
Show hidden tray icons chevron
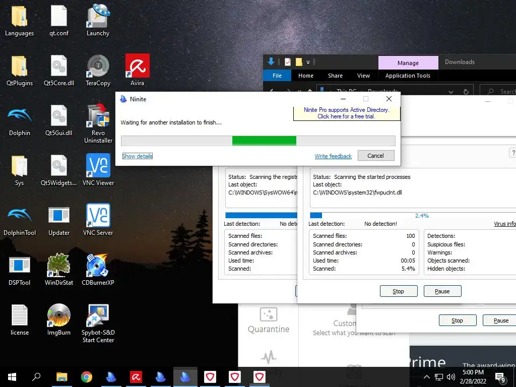(x=426, y=377)
